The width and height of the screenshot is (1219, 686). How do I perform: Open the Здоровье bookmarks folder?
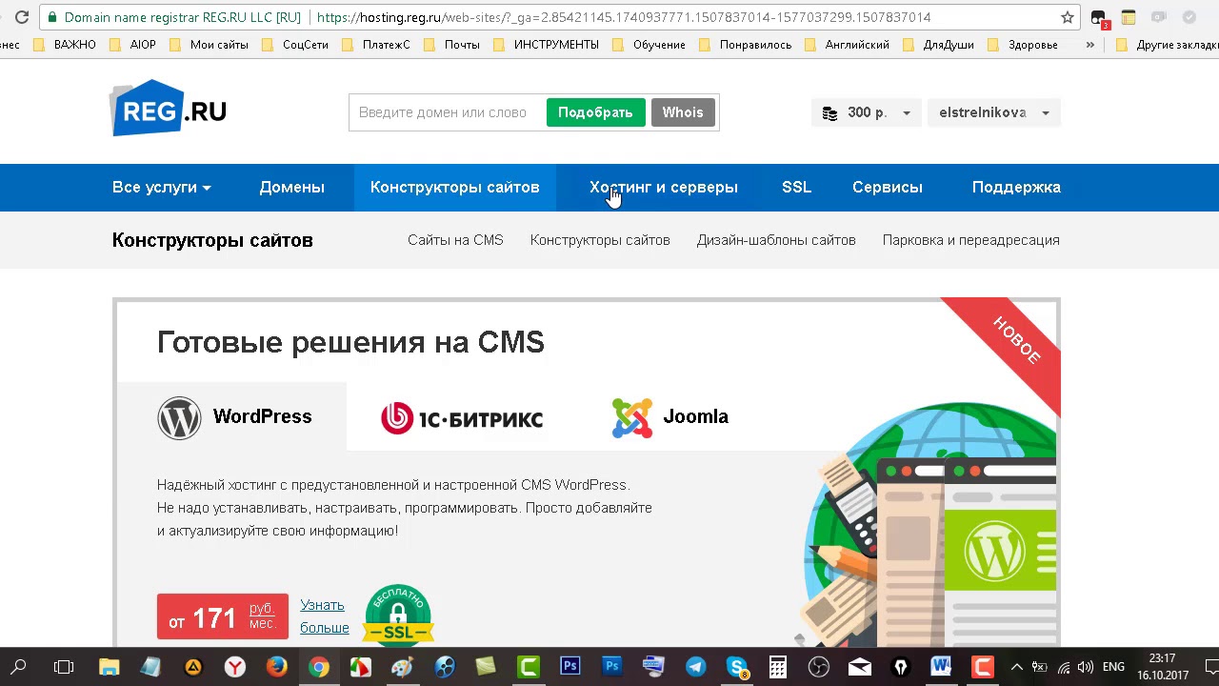click(x=1024, y=45)
